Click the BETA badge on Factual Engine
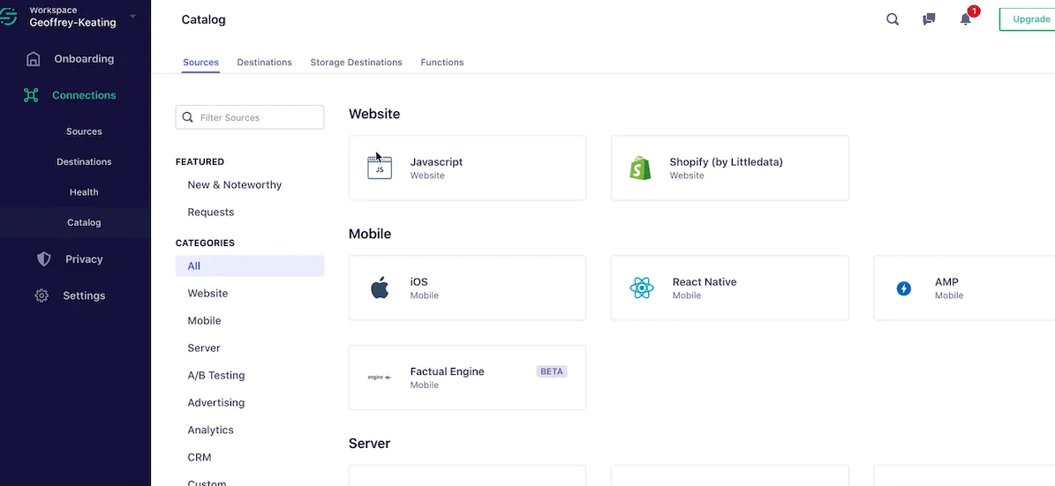 [x=552, y=371]
